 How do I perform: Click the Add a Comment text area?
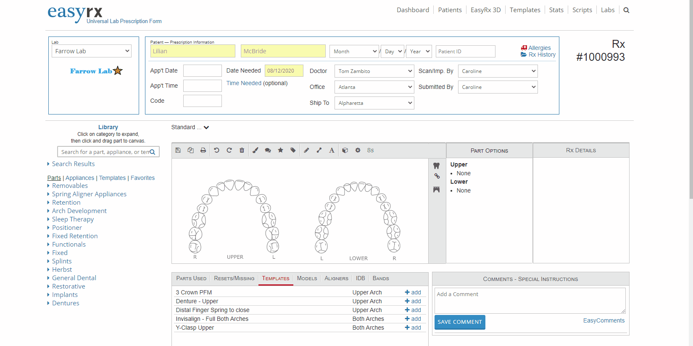click(530, 300)
